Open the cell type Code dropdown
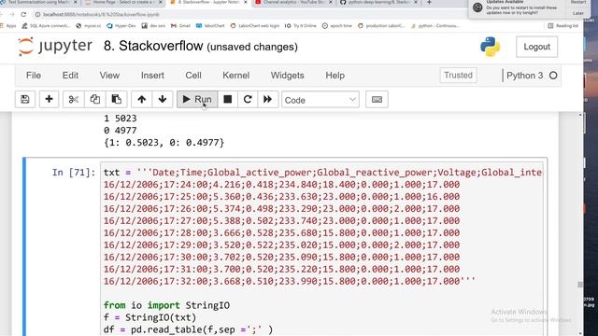Viewport: 598px width, 336px height. tap(320, 100)
